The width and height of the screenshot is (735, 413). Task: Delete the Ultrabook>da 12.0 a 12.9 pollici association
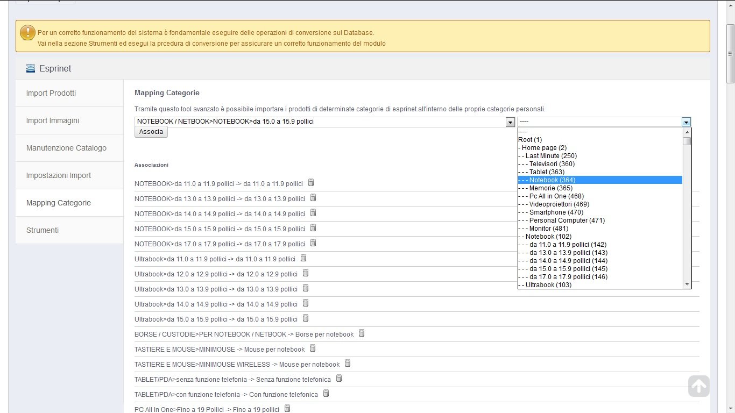pyautogui.click(x=306, y=273)
